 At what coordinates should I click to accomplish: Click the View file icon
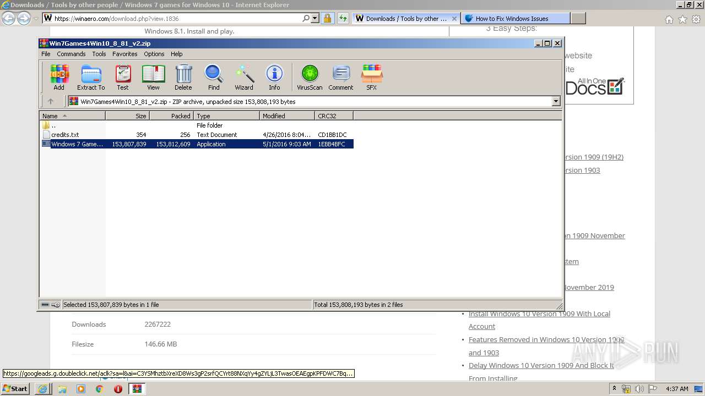click(153, 77)
